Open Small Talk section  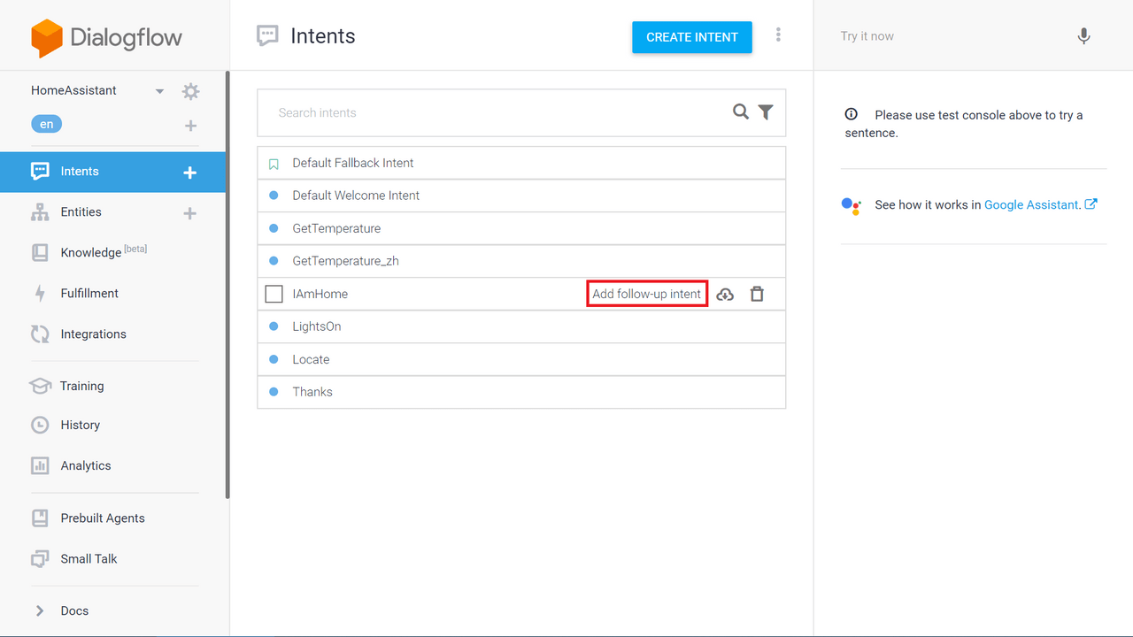click(x=89, y=559)
